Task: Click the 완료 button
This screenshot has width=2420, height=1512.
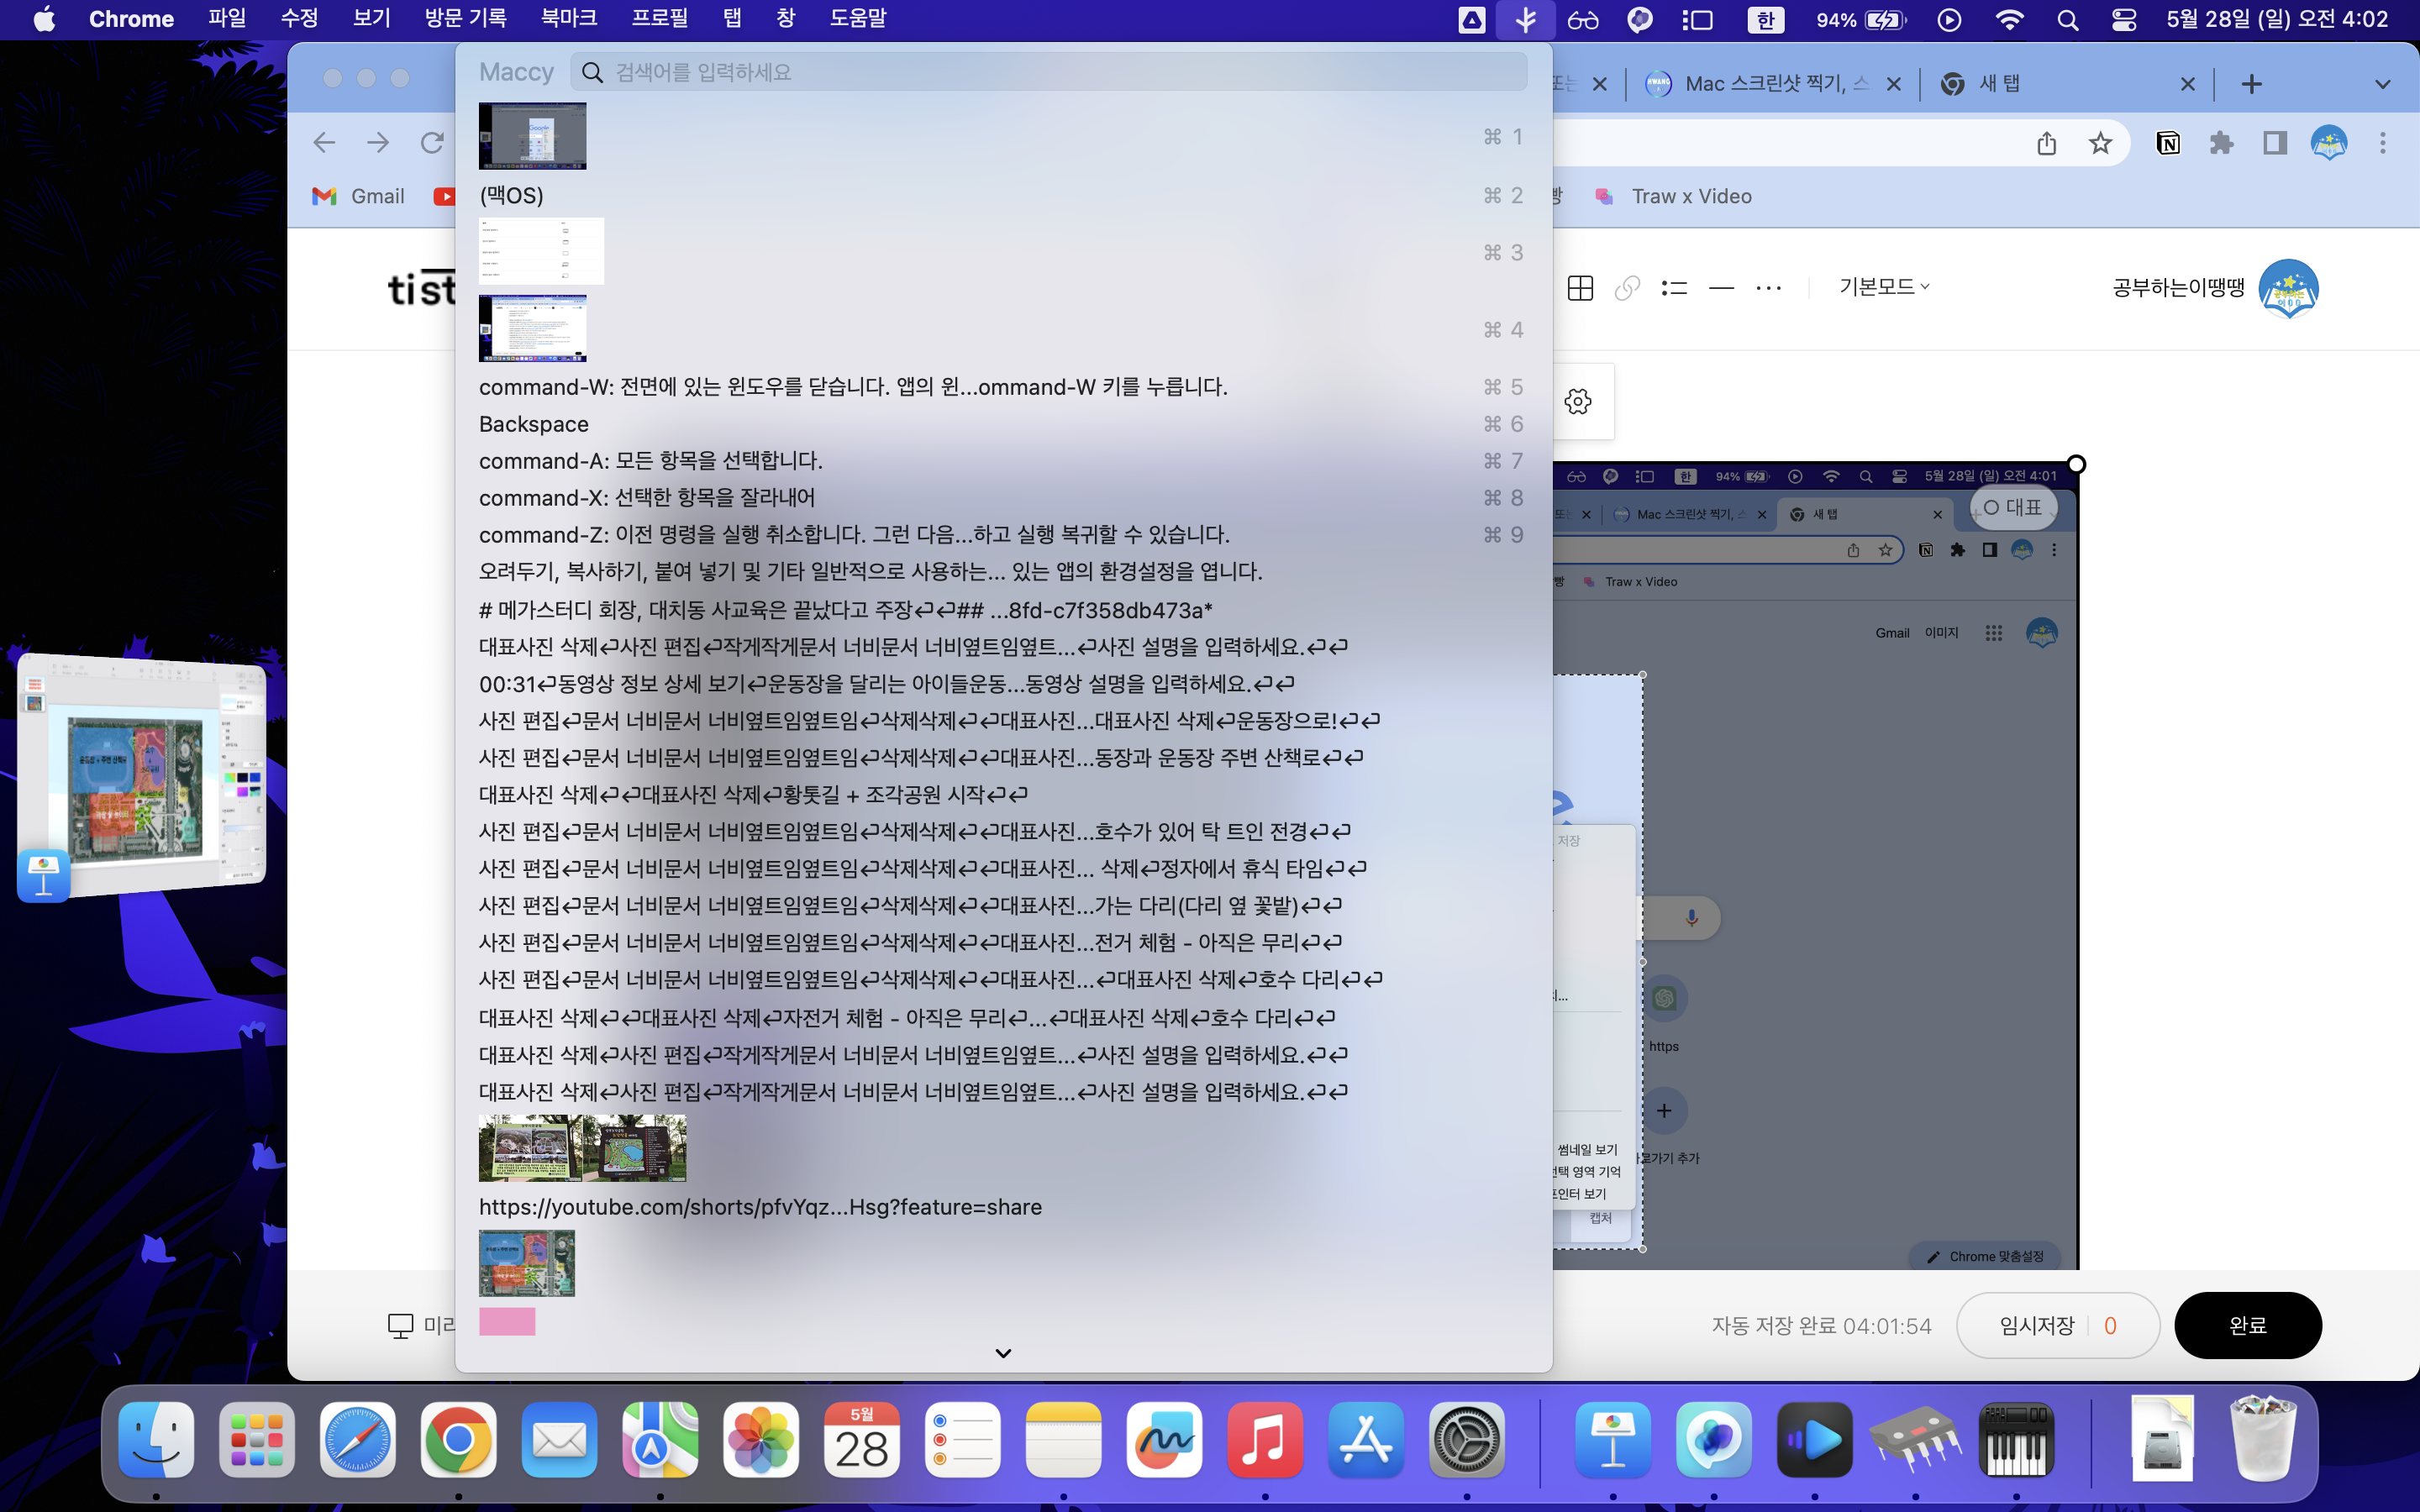Action: click(x=2247, y=1325)
